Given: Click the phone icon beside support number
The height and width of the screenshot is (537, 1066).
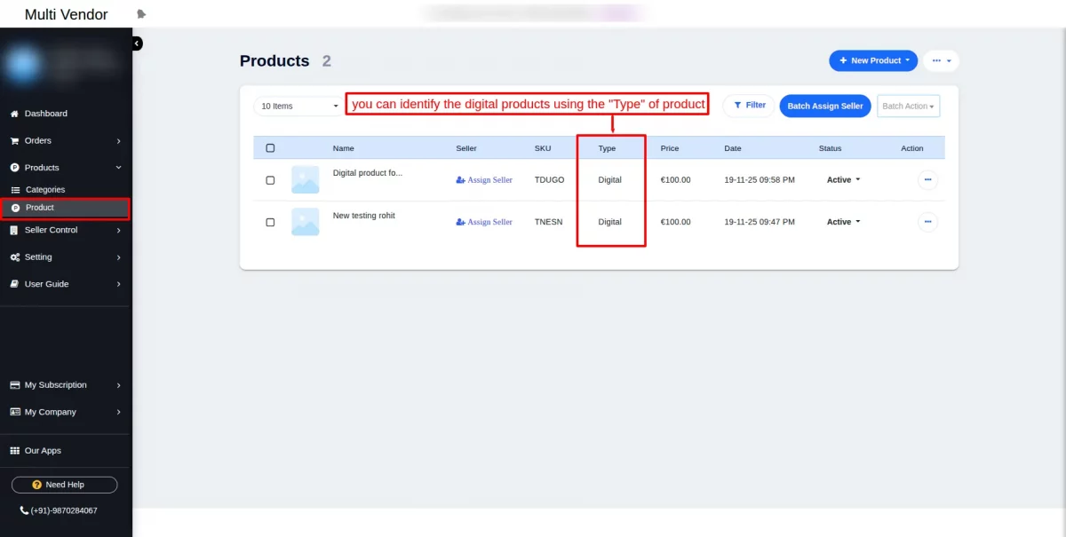Looking at the screenshot, I should pyautogui.click(x=24, y=510).
